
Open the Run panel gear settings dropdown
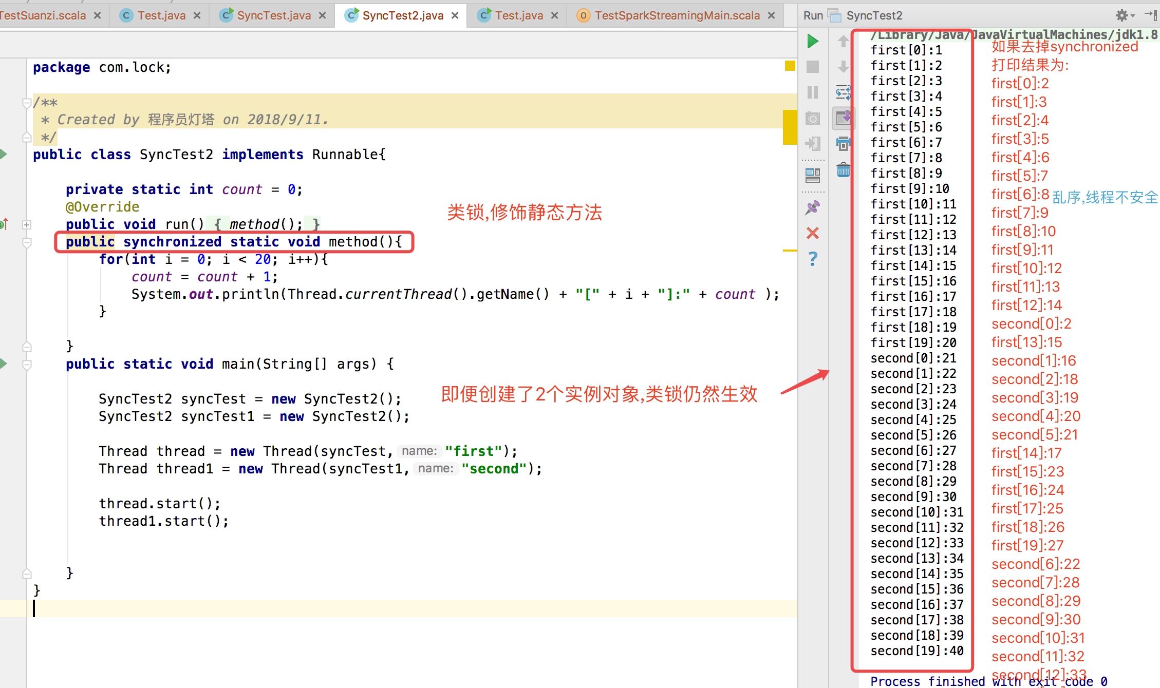tap(1124, 15)
